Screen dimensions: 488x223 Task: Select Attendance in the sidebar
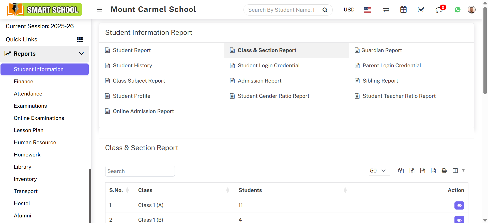[x=28, y=94]
